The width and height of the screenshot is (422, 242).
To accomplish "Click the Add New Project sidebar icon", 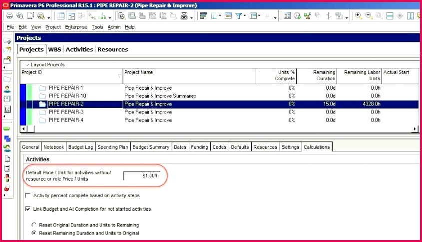I will (x=7, y=41).
